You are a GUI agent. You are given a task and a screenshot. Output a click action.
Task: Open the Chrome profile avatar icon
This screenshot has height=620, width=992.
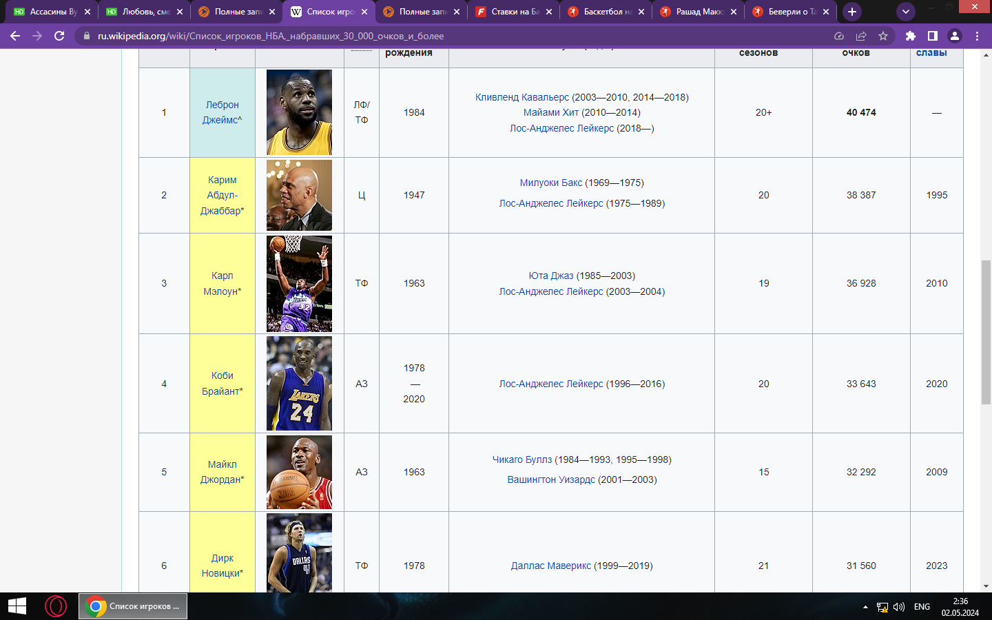pos(955,36)
